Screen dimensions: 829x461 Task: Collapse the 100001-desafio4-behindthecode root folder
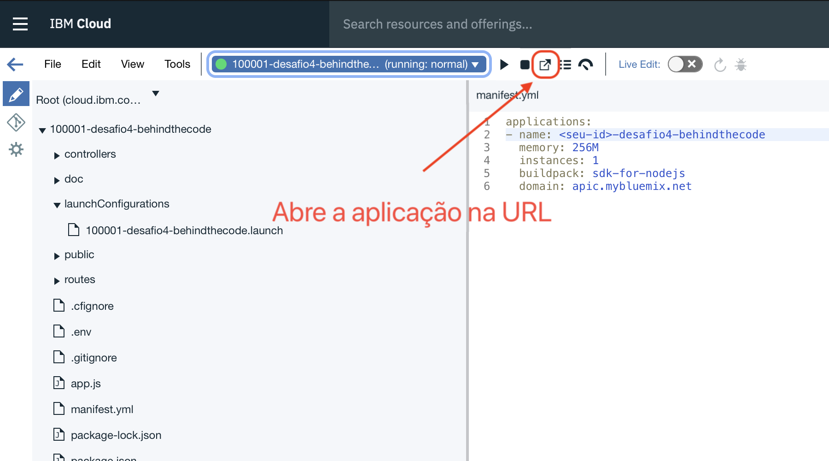(42, 130)
